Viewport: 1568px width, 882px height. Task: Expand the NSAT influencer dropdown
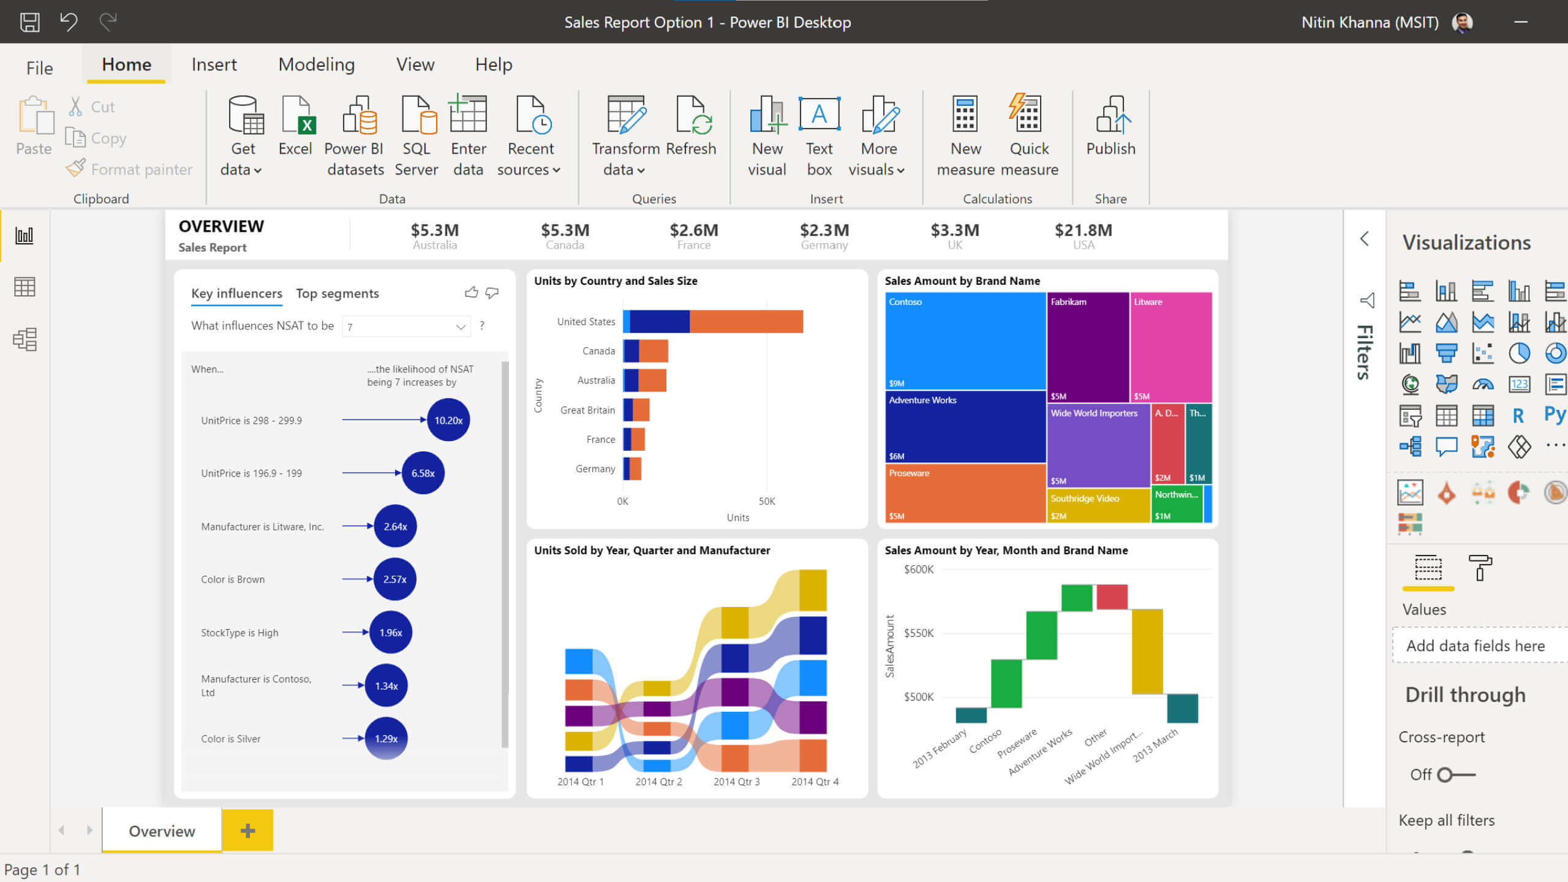tap(462, 326)
